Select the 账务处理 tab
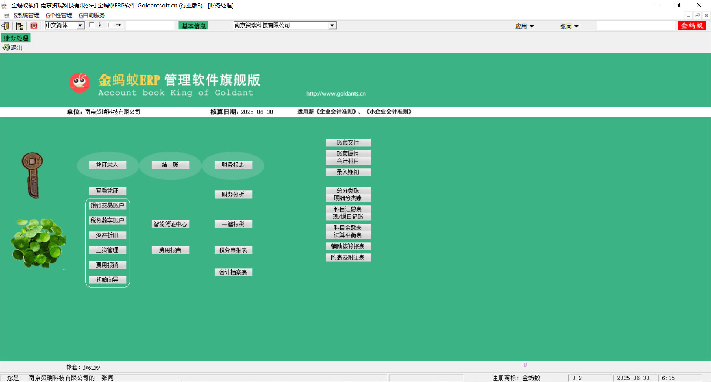Screen dimensions: 711x382 (x=16, y=38)
